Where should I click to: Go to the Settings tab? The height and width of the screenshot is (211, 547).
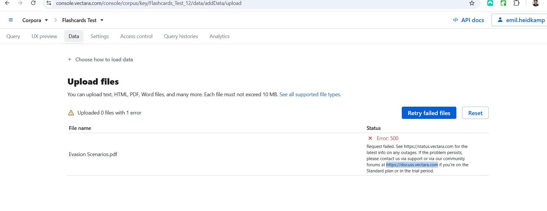point(100,36)
